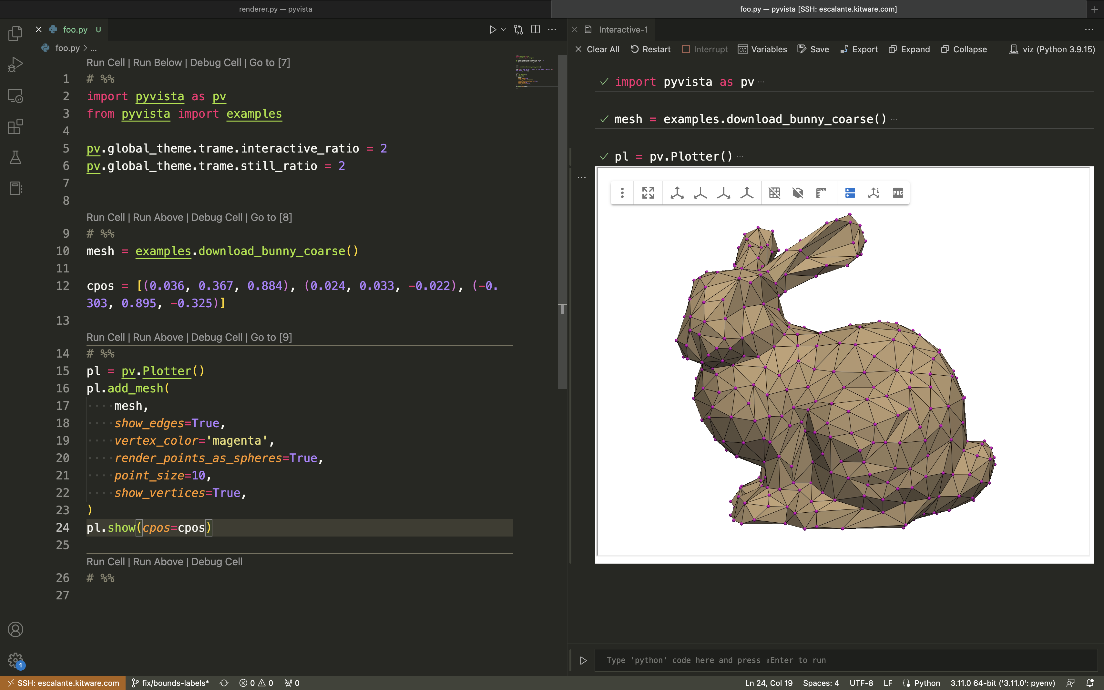Change the Spaces: 4 indentation setting
This screenshot has height=690, width=1104.
[821, 683]
